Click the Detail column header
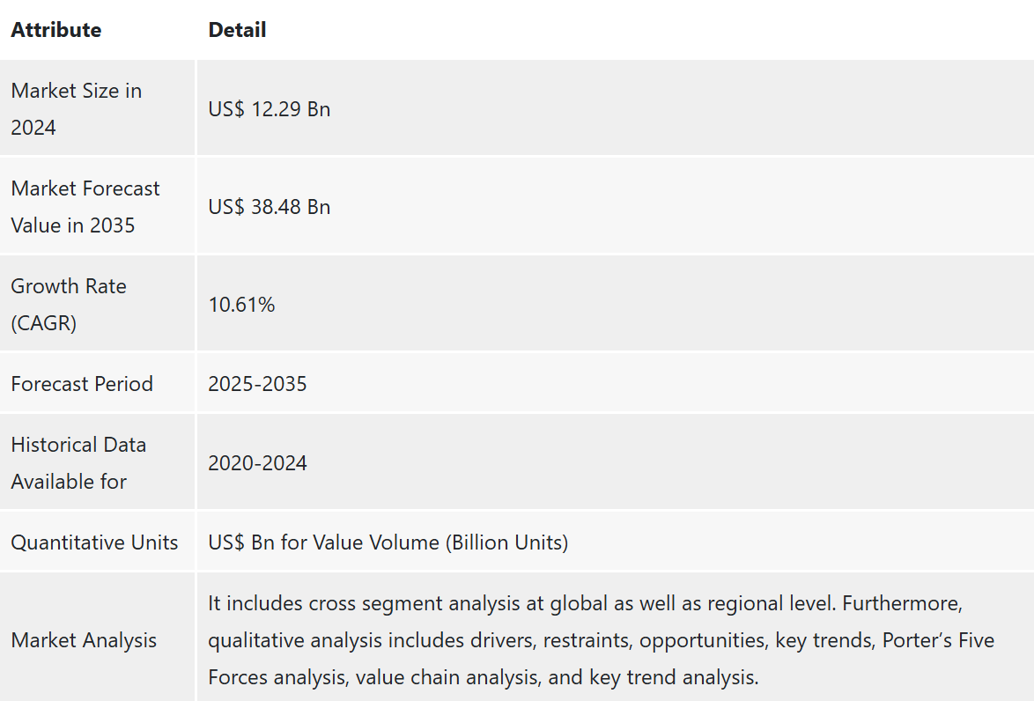Viewport: 1034px width, 701px height. coord(237,30)
